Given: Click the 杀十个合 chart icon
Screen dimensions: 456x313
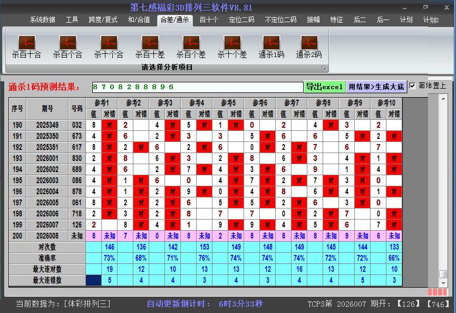Looking at the screenshot, I should coord(109,43).
